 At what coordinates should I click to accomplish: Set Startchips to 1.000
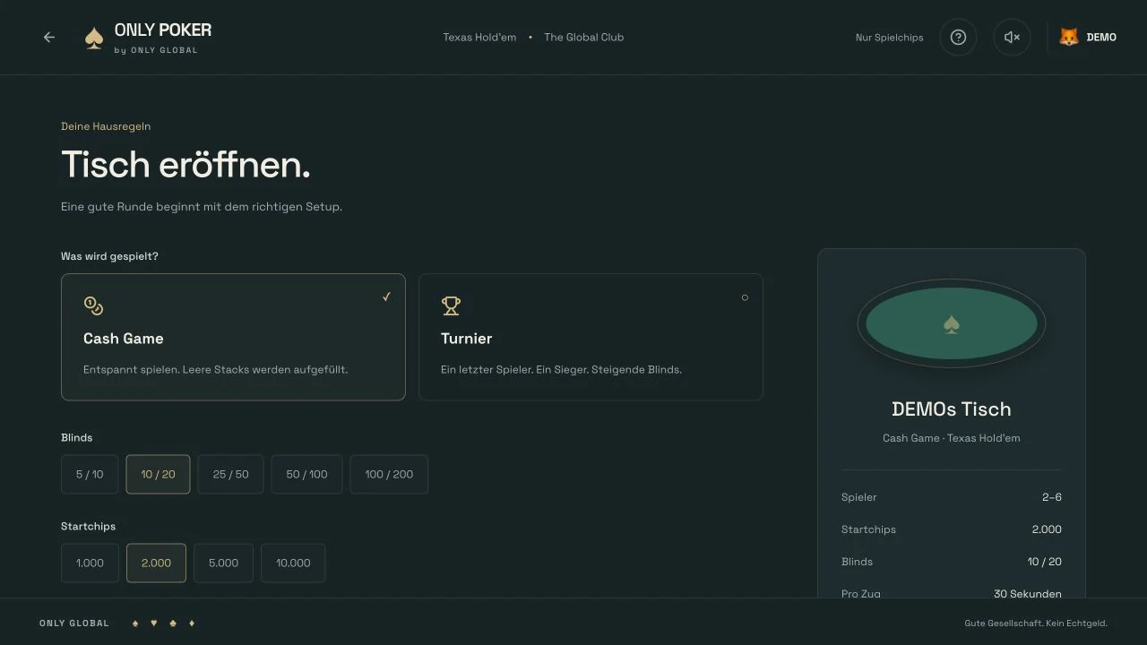pos(90,563)
